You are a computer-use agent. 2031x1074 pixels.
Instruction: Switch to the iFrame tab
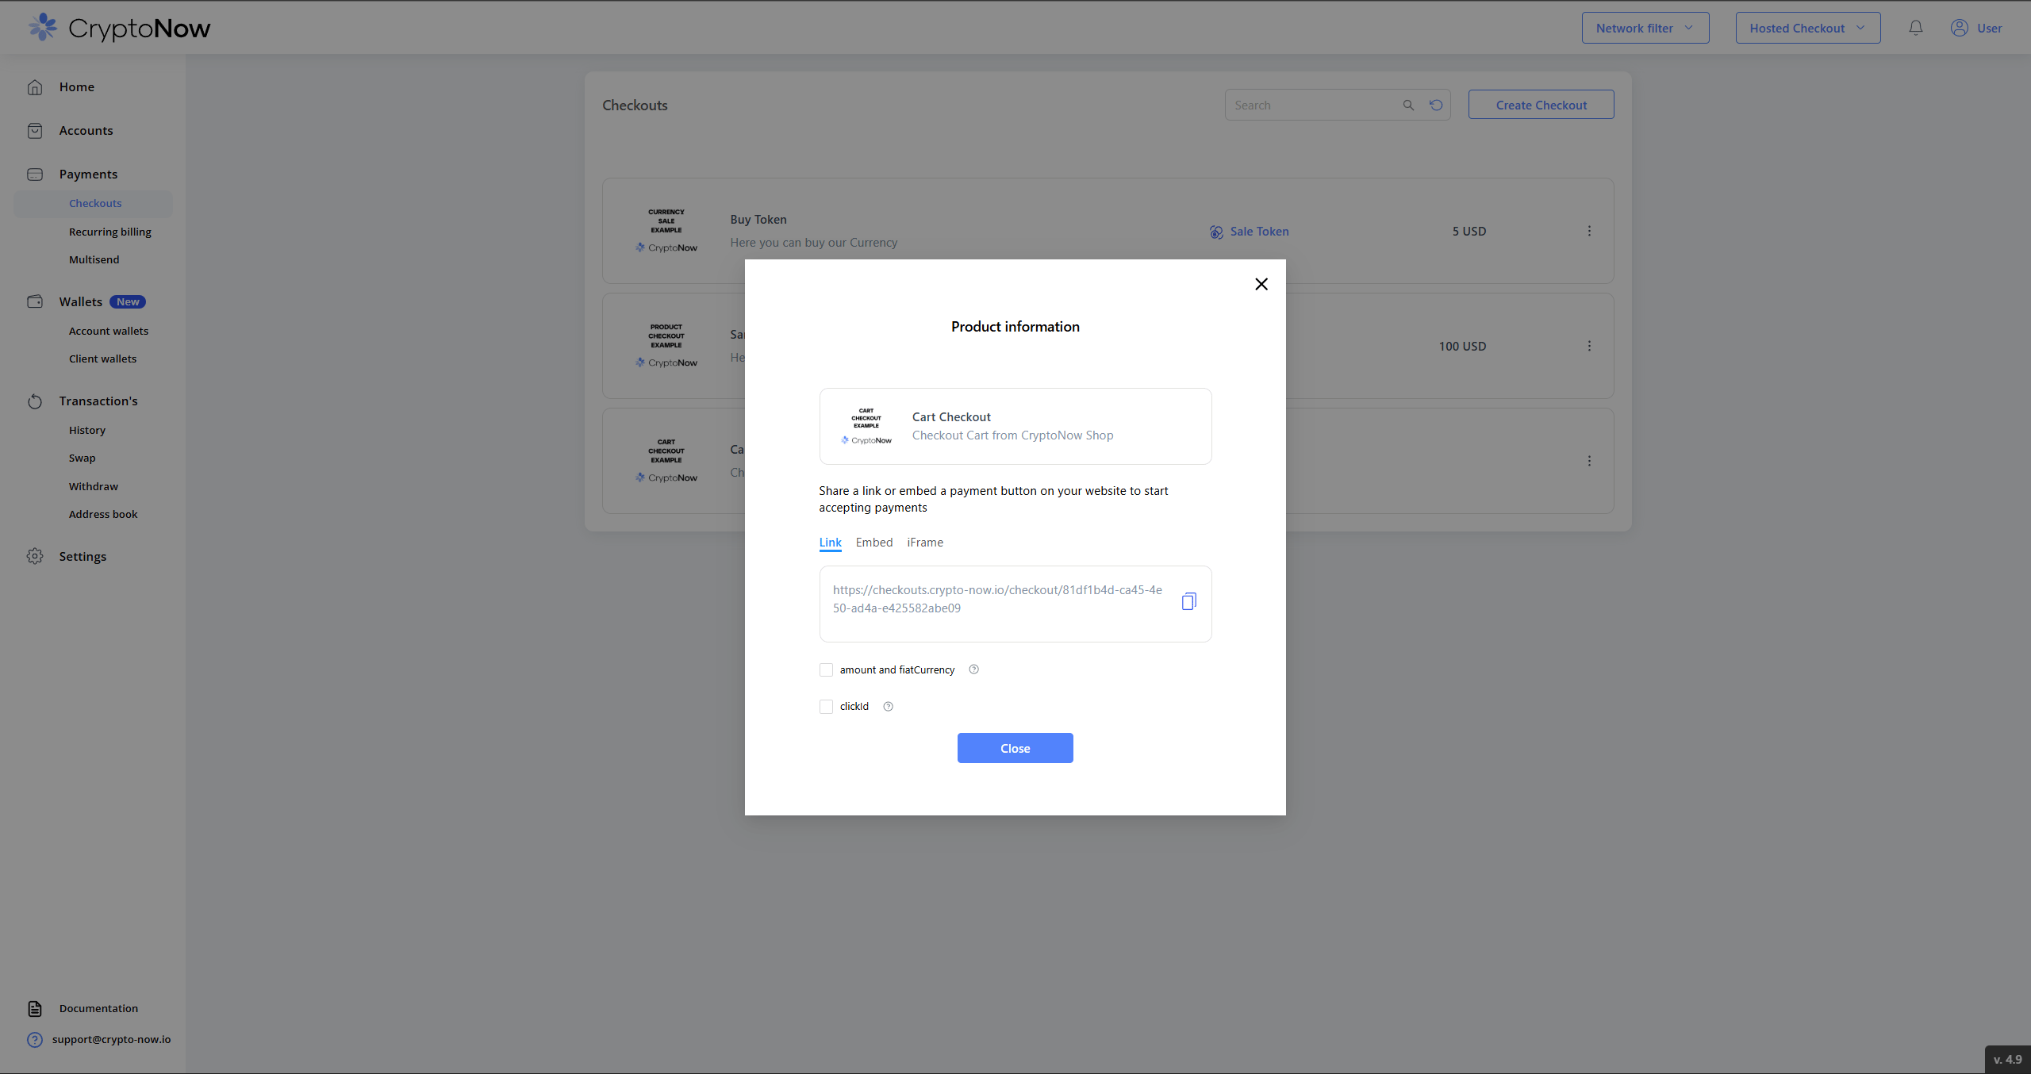pos(925,543)
